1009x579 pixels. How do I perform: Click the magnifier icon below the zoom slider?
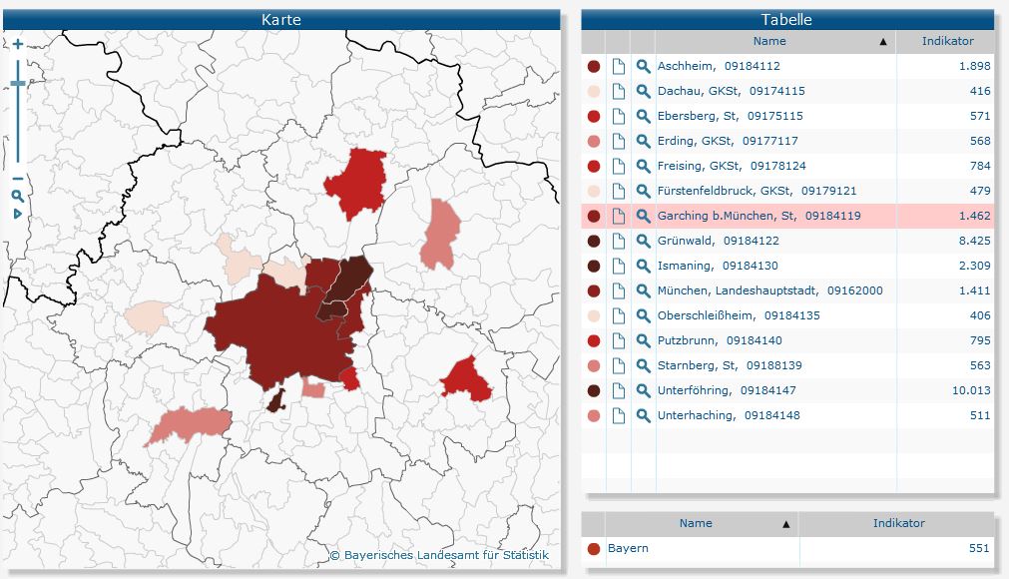click(18, 197)
